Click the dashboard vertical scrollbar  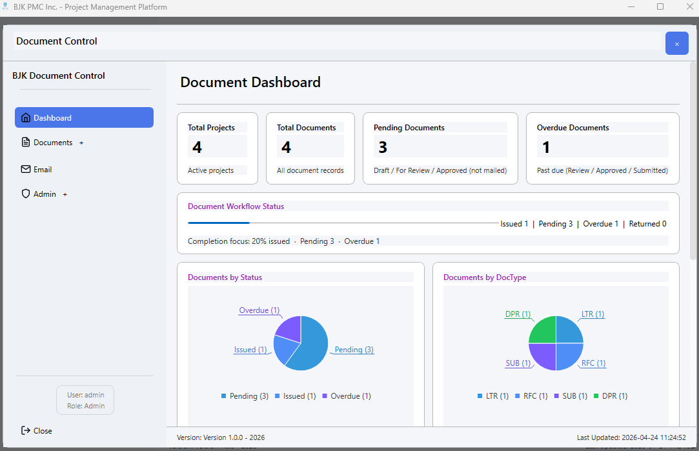(x=693, y=161)
